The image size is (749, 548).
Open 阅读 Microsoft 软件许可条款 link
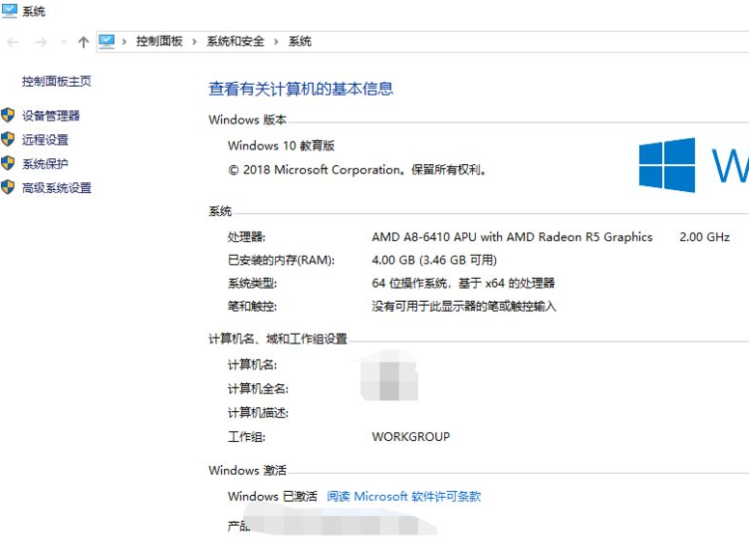[x=403, y=497]
